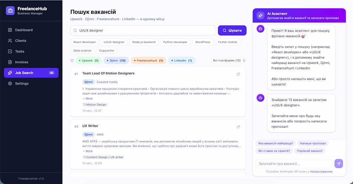Select the Python developer suggestion chip
Image resolution: width=353 pixels, height=184 pixels.
175,42
